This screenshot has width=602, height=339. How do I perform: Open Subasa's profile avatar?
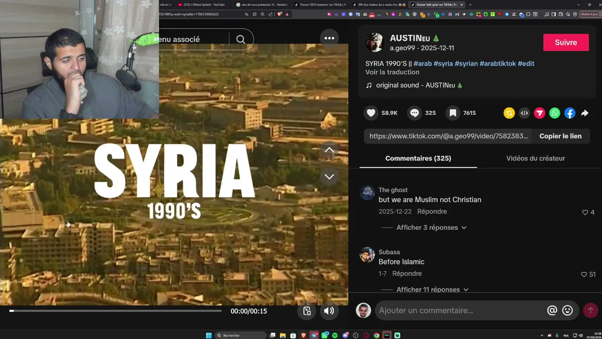click(367, 255)
